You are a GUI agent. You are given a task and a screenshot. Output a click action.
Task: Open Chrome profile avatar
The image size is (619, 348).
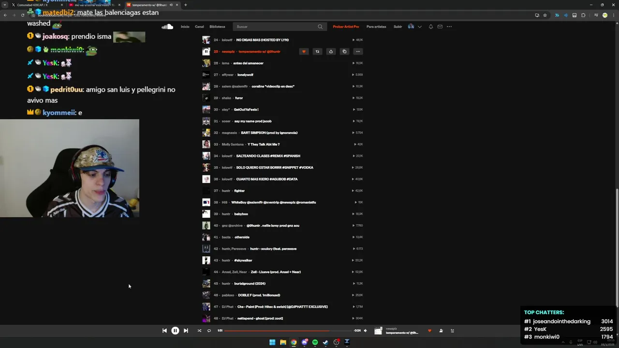[x=605, y=15]
